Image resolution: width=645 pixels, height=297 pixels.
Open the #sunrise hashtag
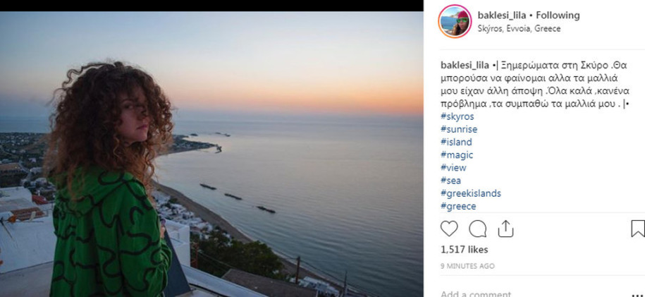point(459,129)
